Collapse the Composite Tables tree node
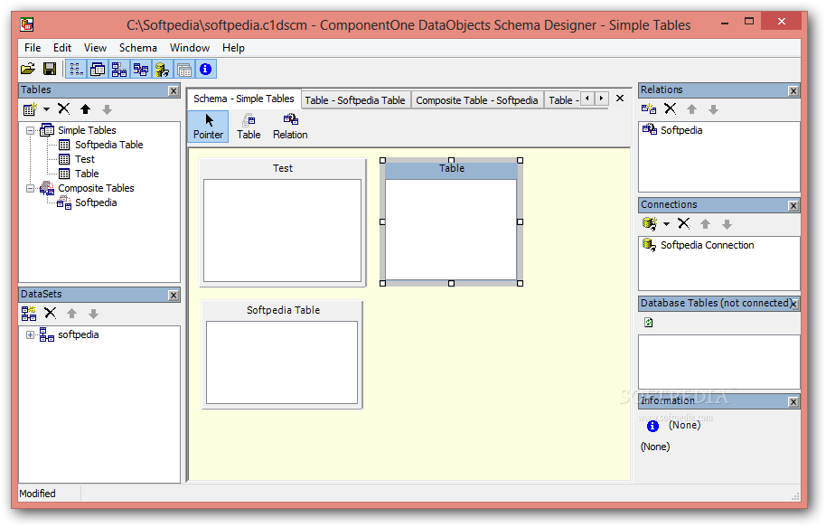Viewport: 826px width, 527px height. [x=31, y=188]
